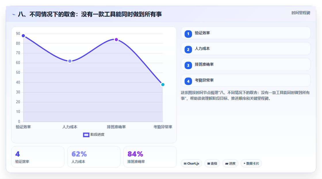Click the x-axis label 排班准确率
322x179 pixels.
click(116, 127)
